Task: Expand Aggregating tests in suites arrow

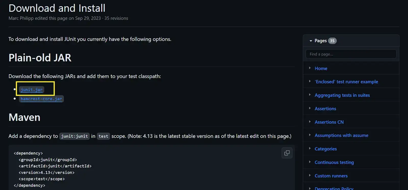Action: pyautogui.click(x=310, y=95)
